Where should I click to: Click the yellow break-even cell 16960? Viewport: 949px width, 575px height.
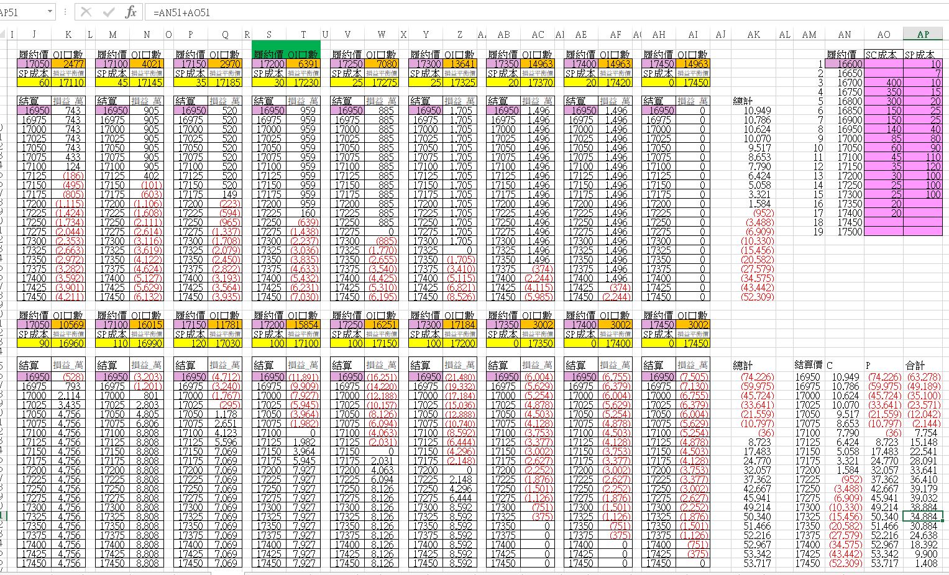[69, 343]
